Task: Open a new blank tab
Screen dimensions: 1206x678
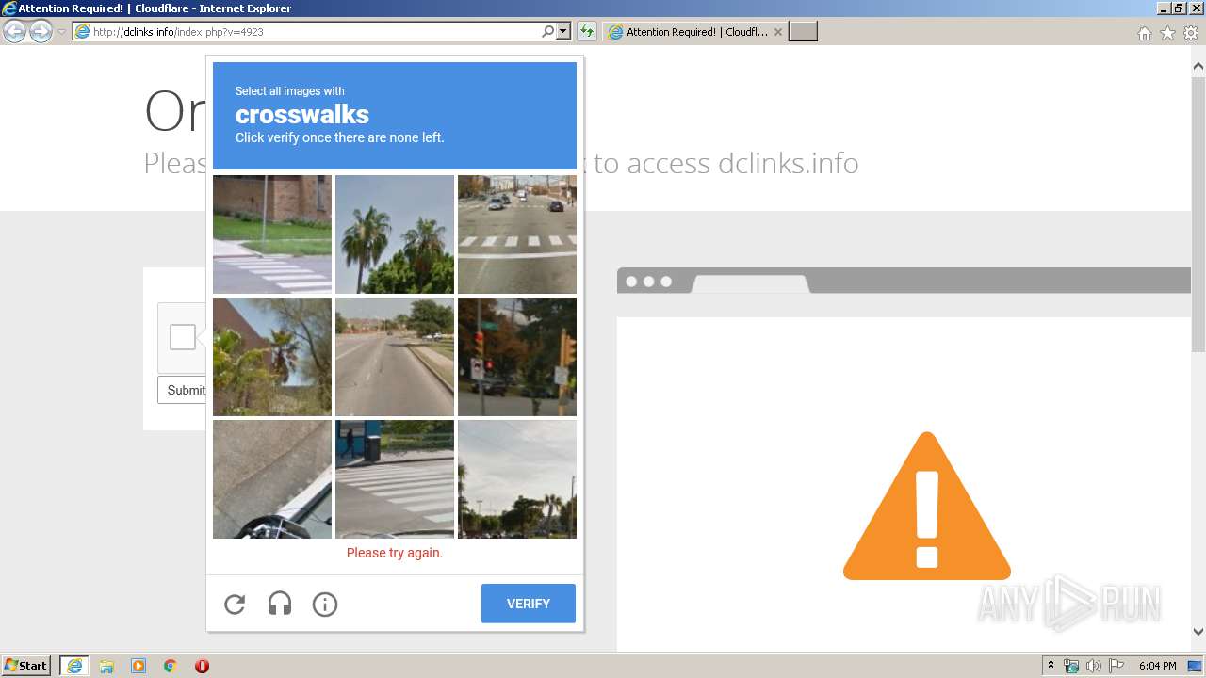Action: coord(803,32)
